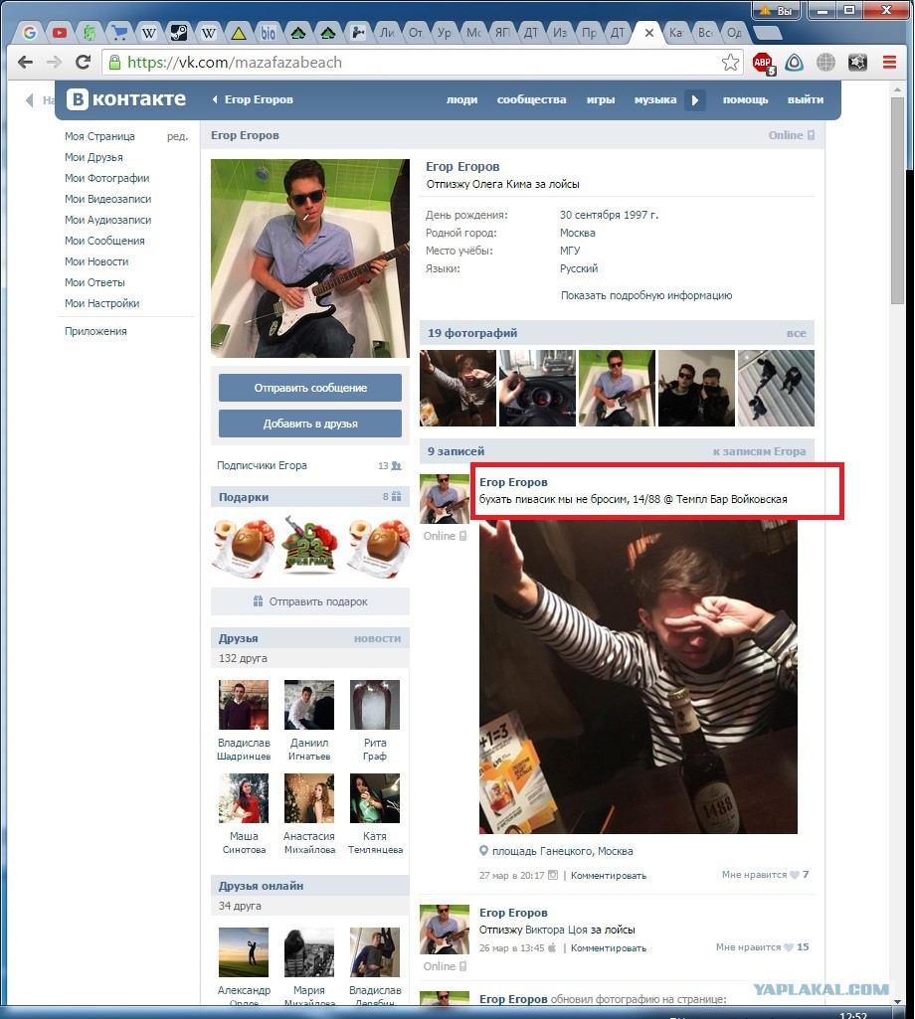Open помощь in VK top menu

745,100
